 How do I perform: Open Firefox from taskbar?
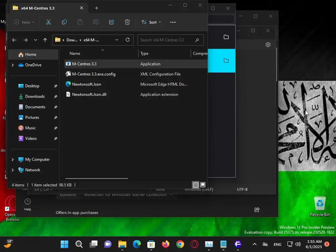point(166,244)
